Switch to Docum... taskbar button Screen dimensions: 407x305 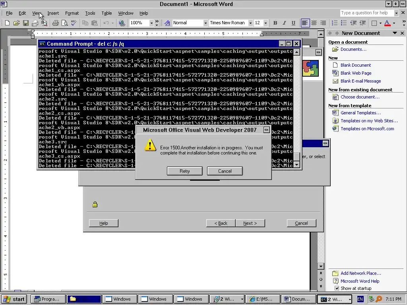coord(298,299)
